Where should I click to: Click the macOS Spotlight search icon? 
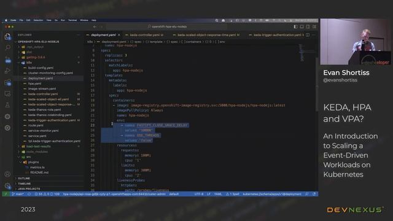point(217,20)
